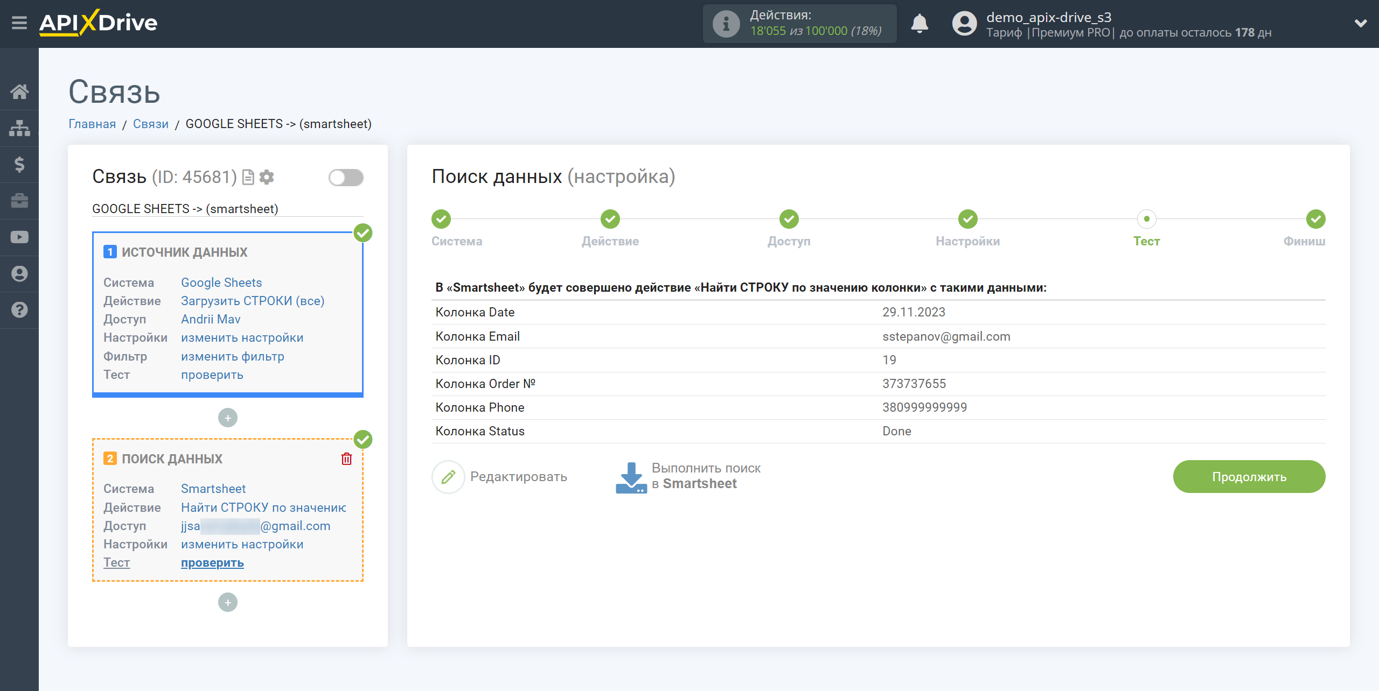Open the jjsa gmail access link

tap(256, 526)
